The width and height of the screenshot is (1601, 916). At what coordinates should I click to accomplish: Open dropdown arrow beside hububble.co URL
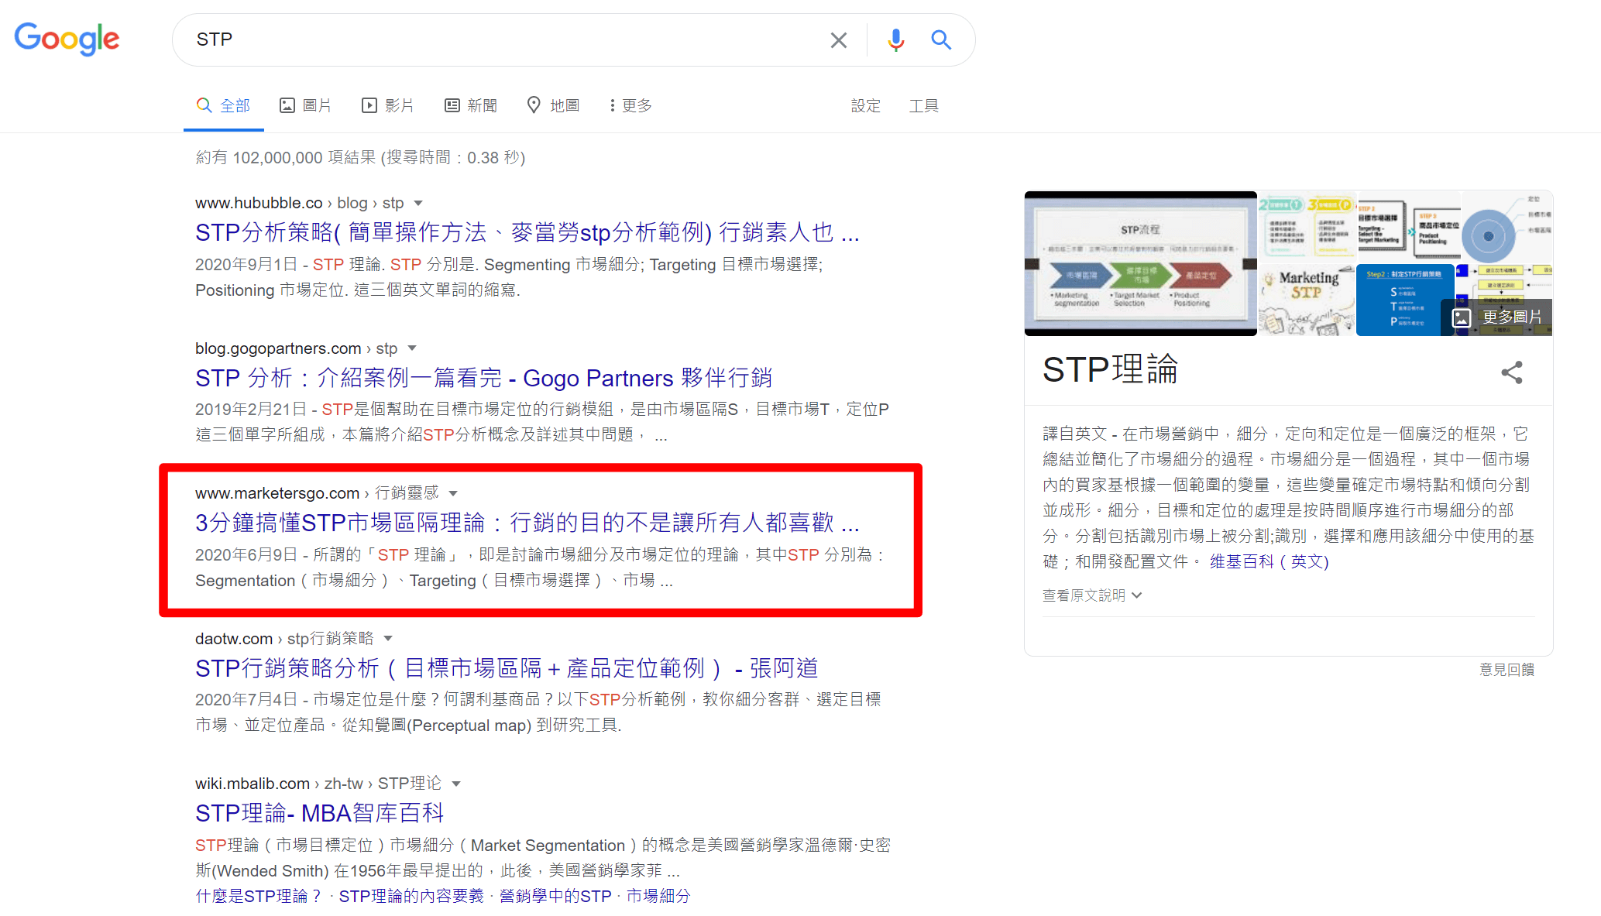[x=418, y=204]
